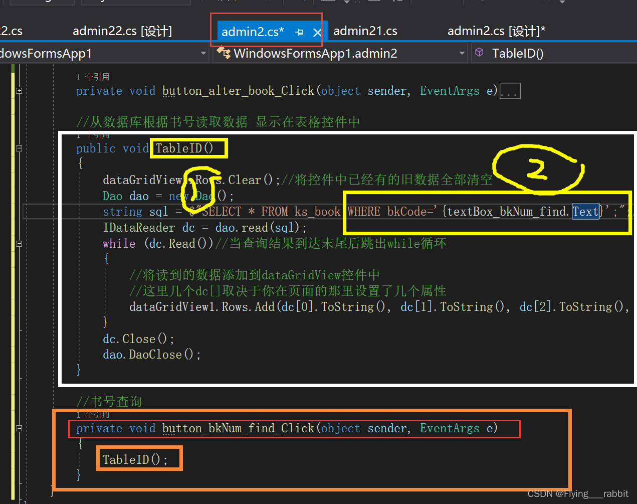Viewport: 637px width, 504px height.
Task: Expand collapsed body of button_alter_book_Click via ellipsis box
Action: (510, 91)
